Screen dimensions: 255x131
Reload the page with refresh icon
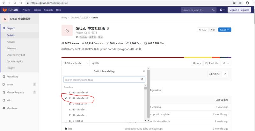pyautogui.click(x=15, y=3)
